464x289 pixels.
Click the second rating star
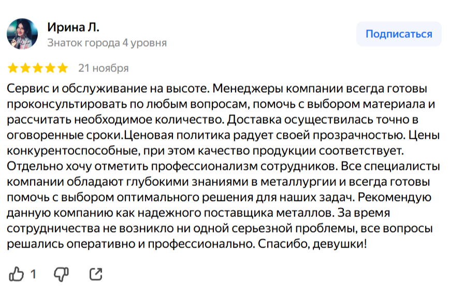coord(25,68)
